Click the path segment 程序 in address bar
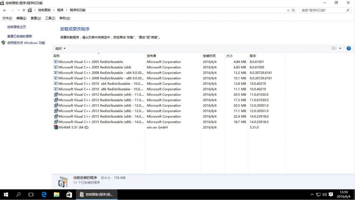The width and height of the screenshot is (355, 200). tap(60, 10)
